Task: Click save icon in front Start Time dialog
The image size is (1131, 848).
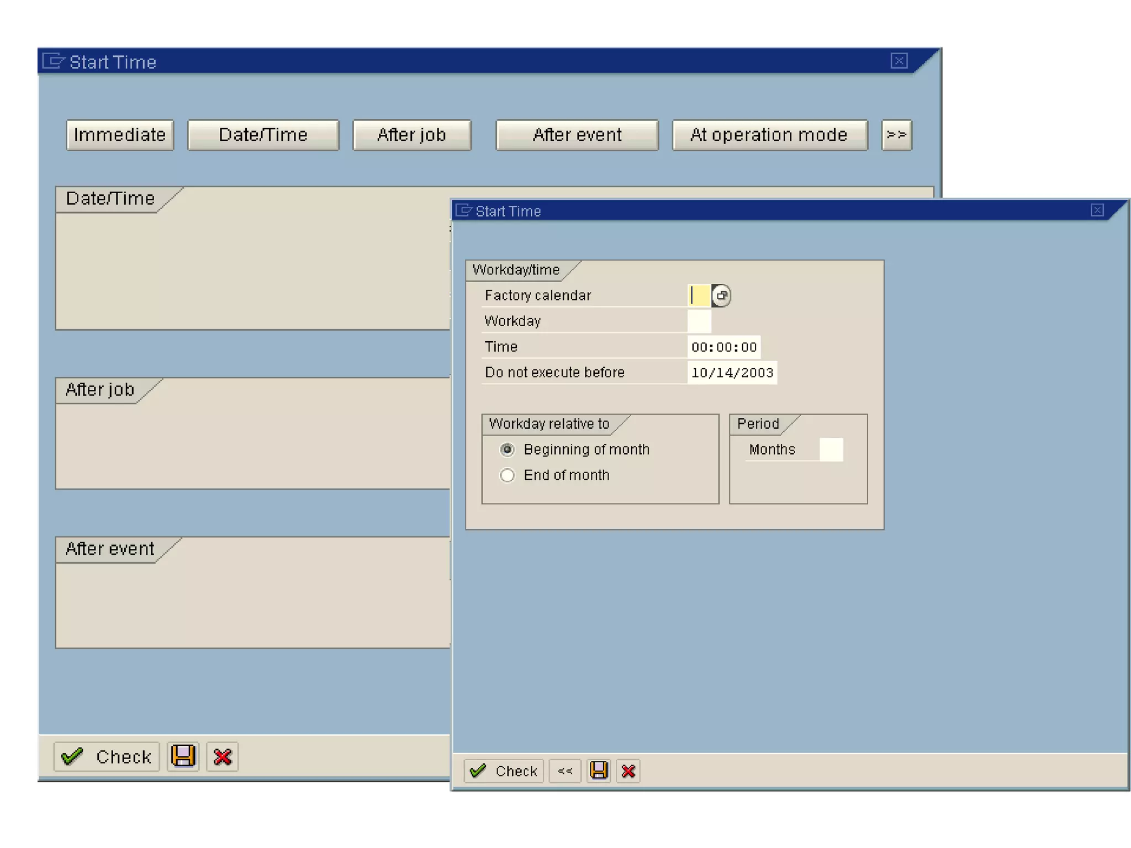Action: (x=599, y=770)
